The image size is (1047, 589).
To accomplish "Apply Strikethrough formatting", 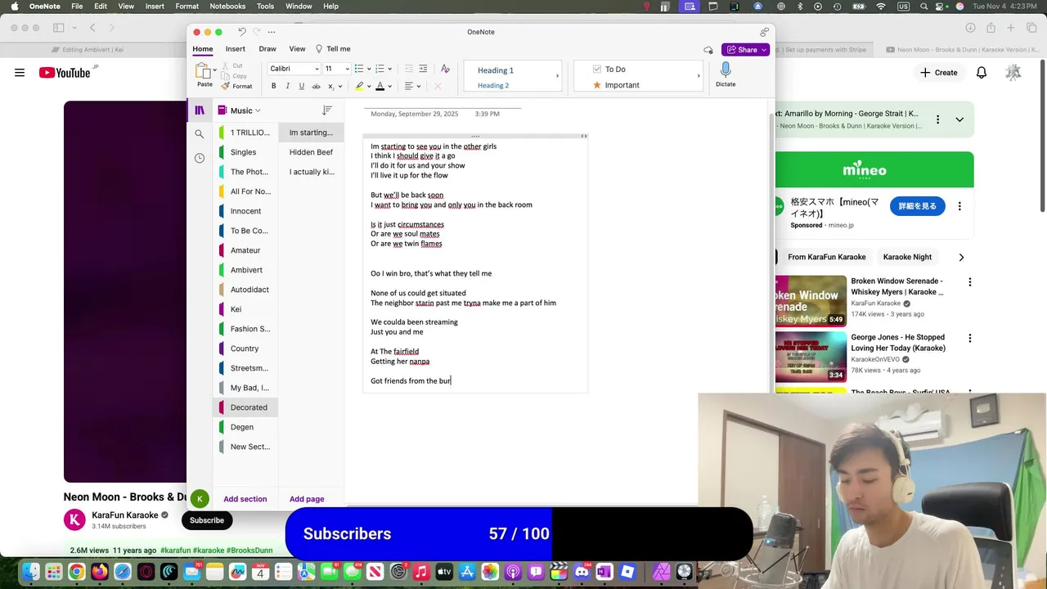I will [x=316, y=86].
